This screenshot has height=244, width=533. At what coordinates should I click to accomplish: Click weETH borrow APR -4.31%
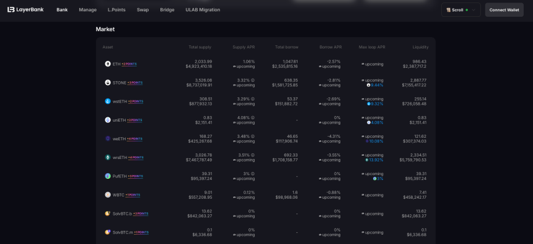(334, 137)
